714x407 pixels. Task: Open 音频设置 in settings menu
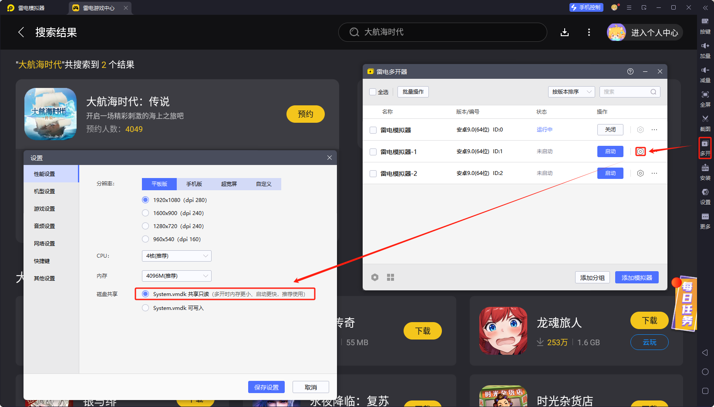[51, 226]
